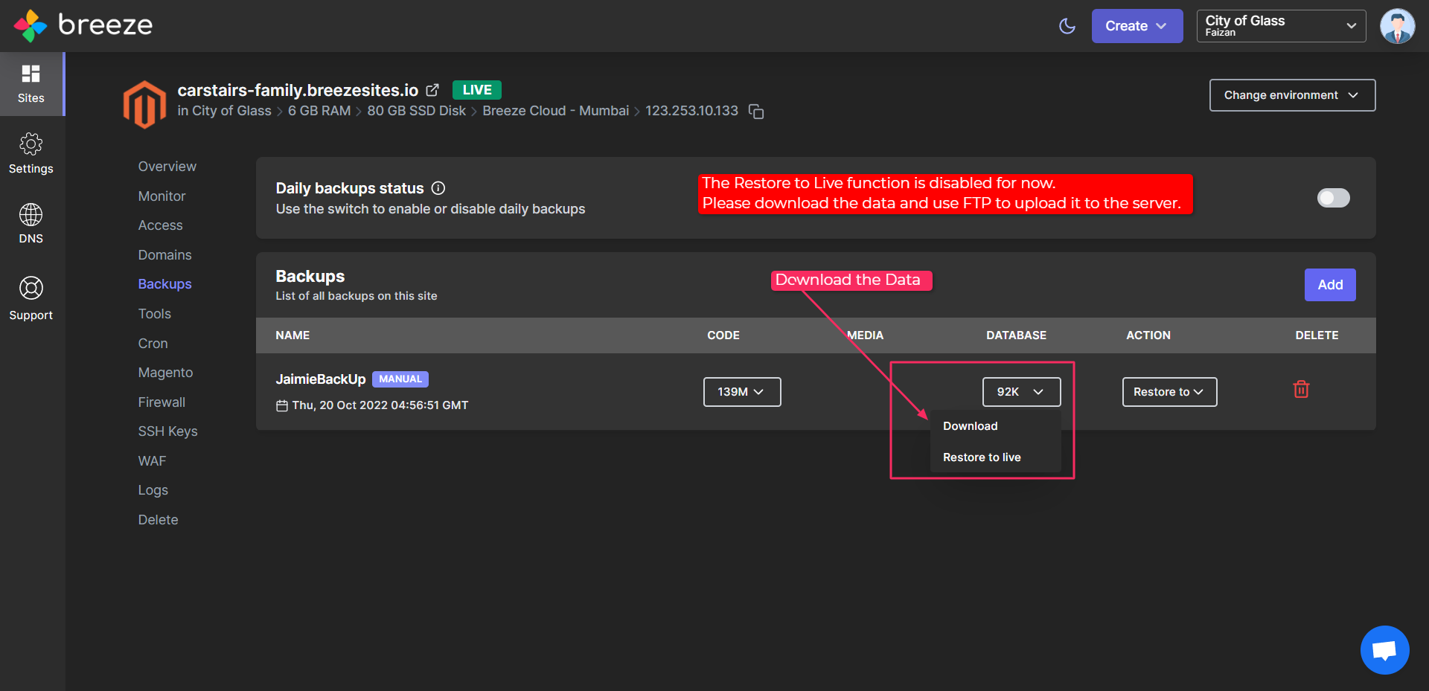Viewport: 1429px width, 691px height.
Task: Open the Magento section
Action: click(x=165, y=373)
